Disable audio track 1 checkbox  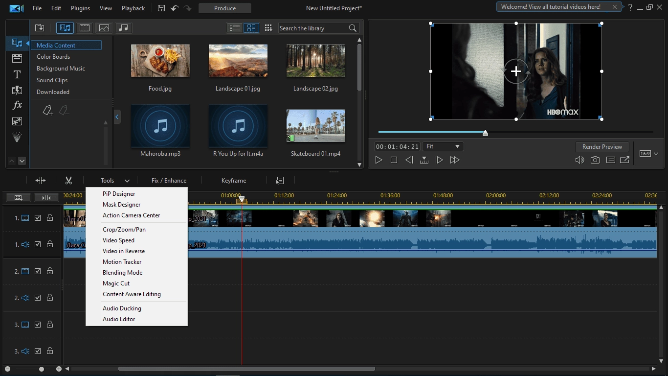tap(38, 244)
